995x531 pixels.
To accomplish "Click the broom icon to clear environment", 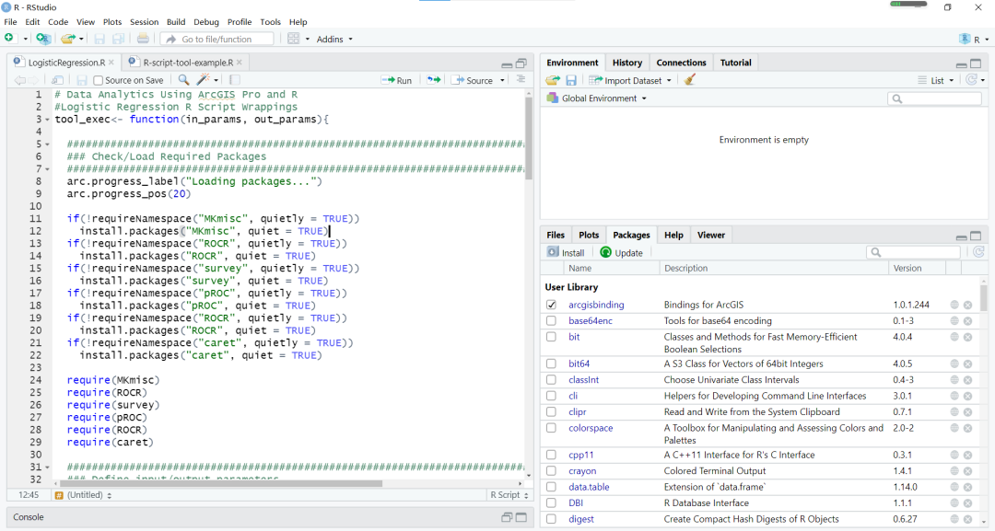I will point(690,80).
